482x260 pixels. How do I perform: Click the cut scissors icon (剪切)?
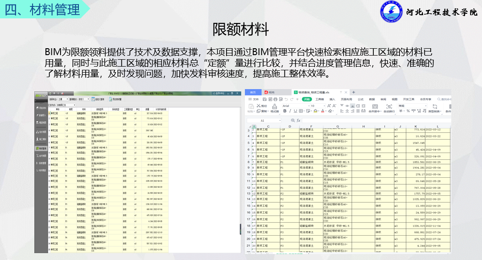click(x=259, y=106)
